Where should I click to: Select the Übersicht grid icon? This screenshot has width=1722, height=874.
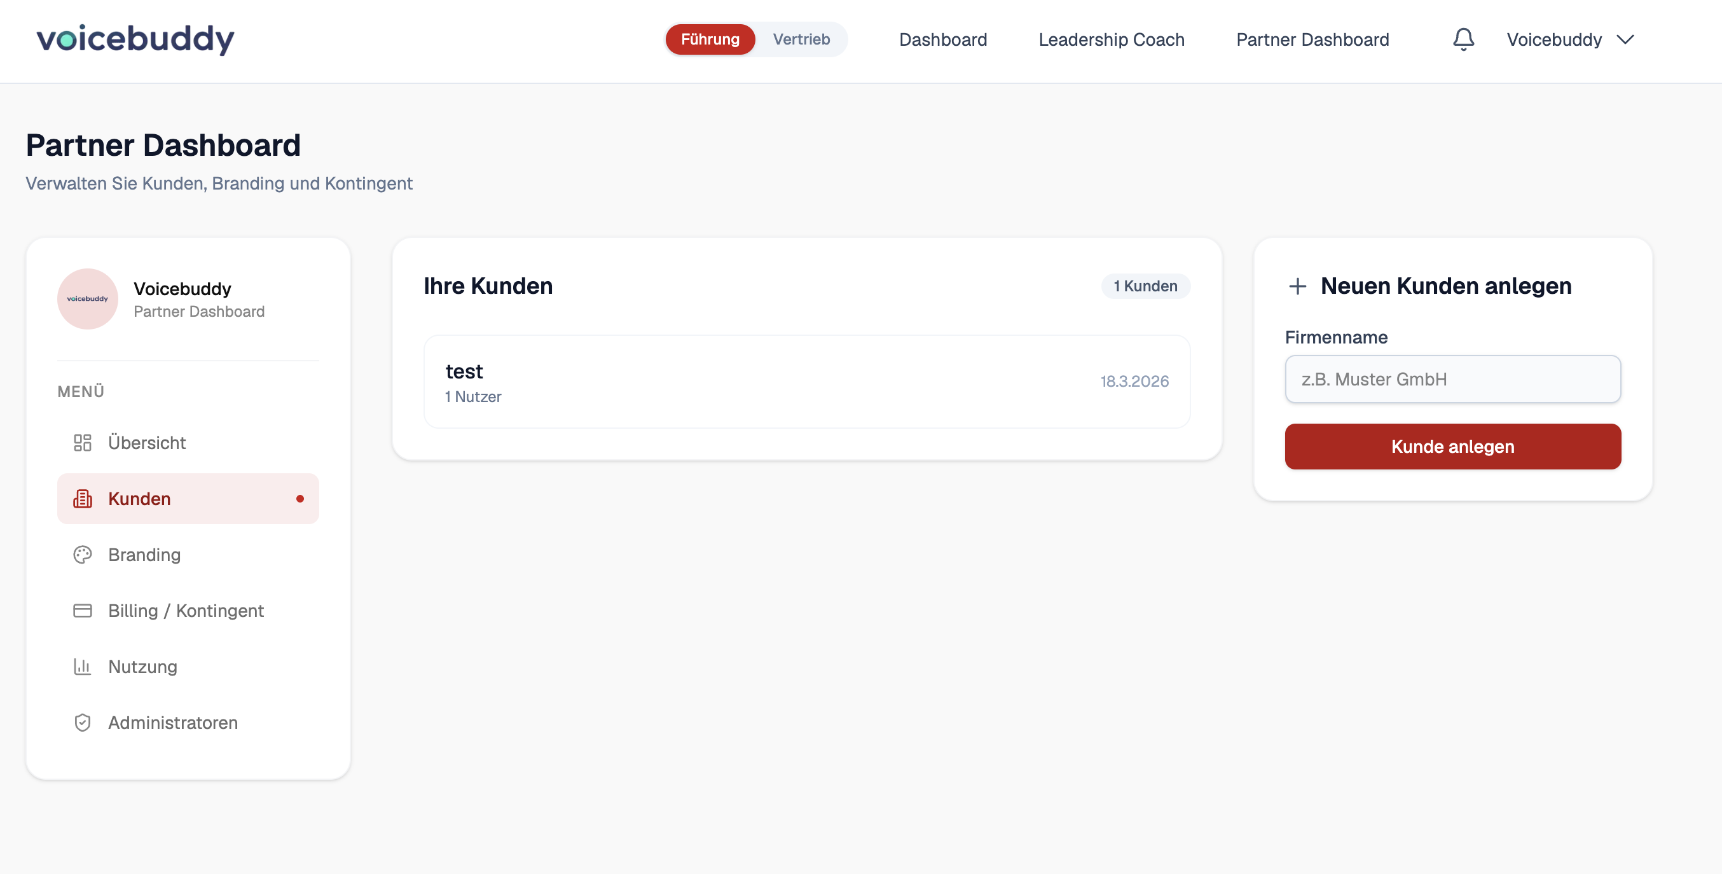(x=81, y=442)
